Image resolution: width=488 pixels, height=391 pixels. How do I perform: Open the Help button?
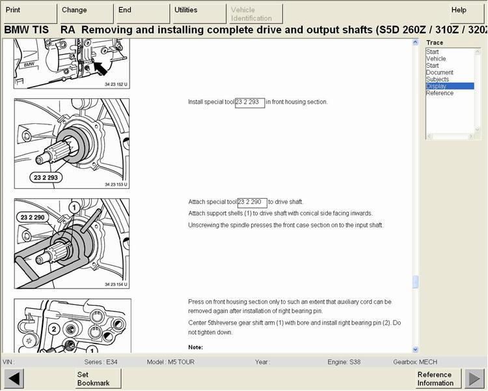click(467, 14)
